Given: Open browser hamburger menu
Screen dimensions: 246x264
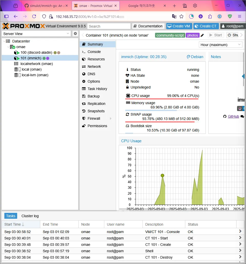Looking at the screenshot, I should [x=240, y=16].
